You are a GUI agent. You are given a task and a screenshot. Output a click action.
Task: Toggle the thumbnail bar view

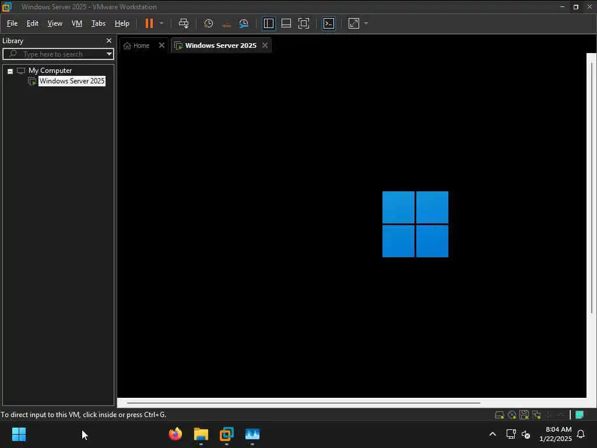(x=286, y=23)
